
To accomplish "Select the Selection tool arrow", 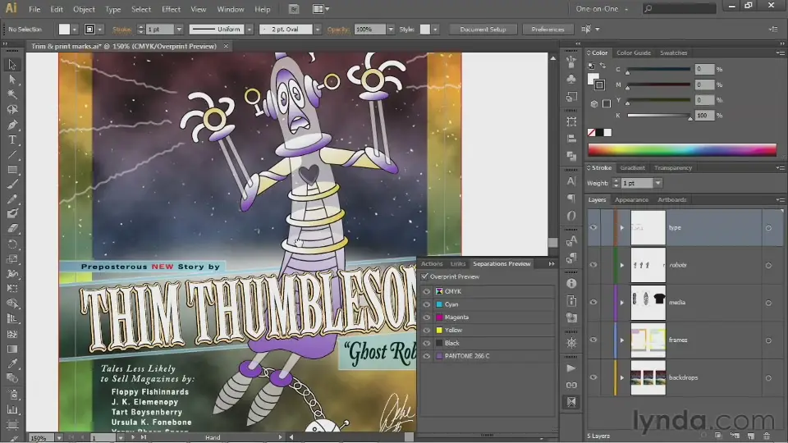I will pos(12,65).
